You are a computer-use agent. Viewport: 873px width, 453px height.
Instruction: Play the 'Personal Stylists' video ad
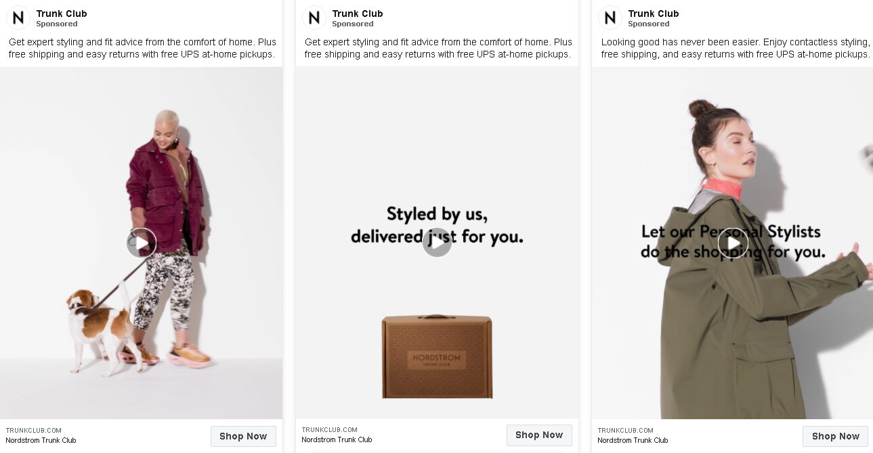pyautogui.click(x=733, y=243)
